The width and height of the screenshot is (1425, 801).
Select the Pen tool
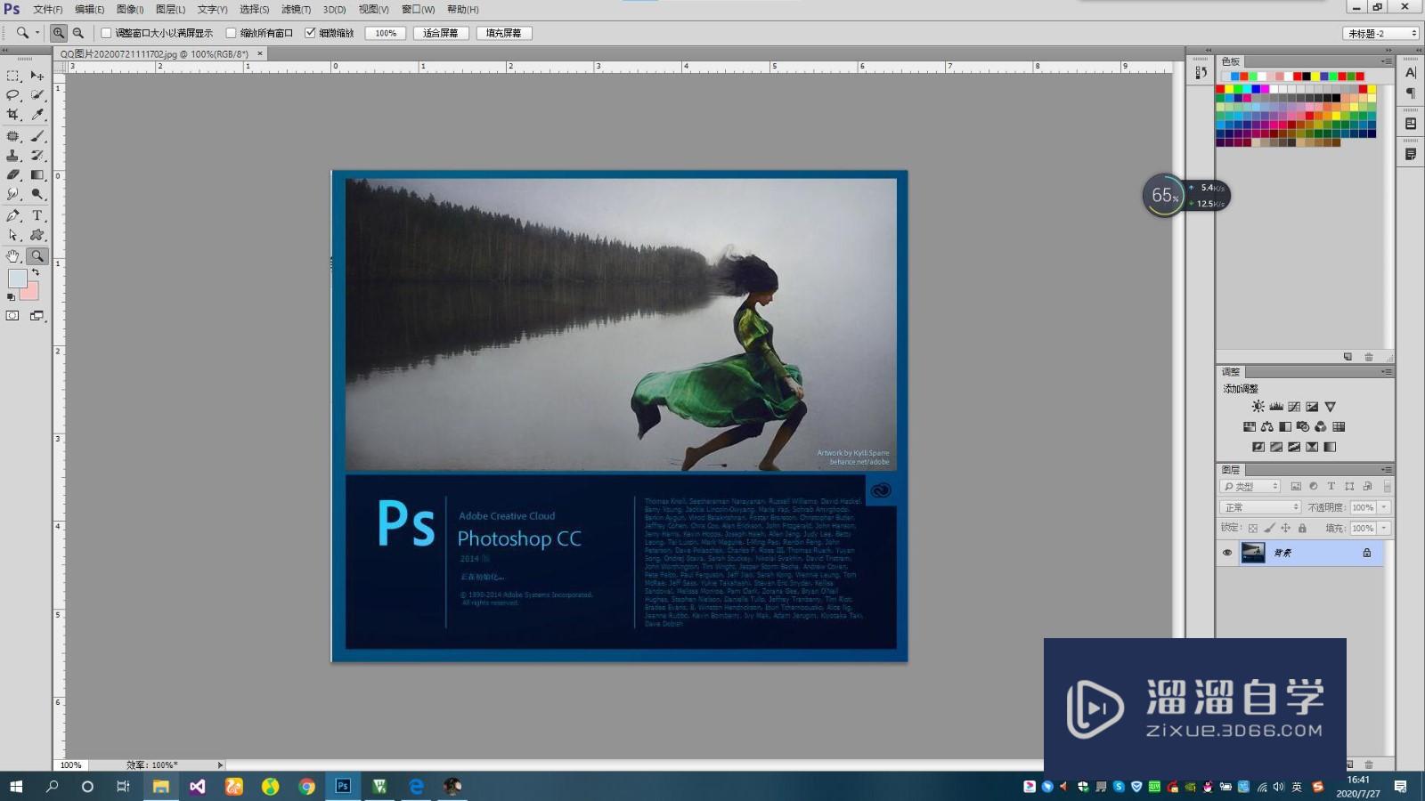coord(13,215)
